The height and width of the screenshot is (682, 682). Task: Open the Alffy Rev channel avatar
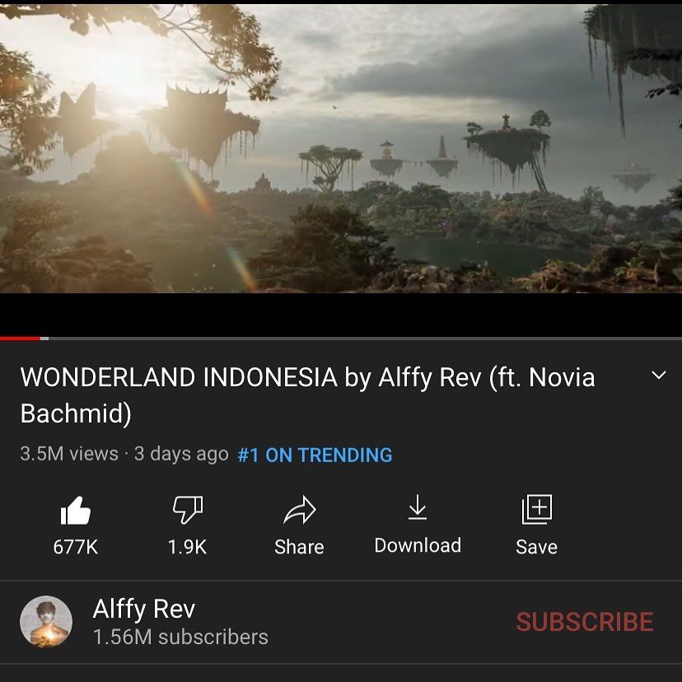point(46,621)
